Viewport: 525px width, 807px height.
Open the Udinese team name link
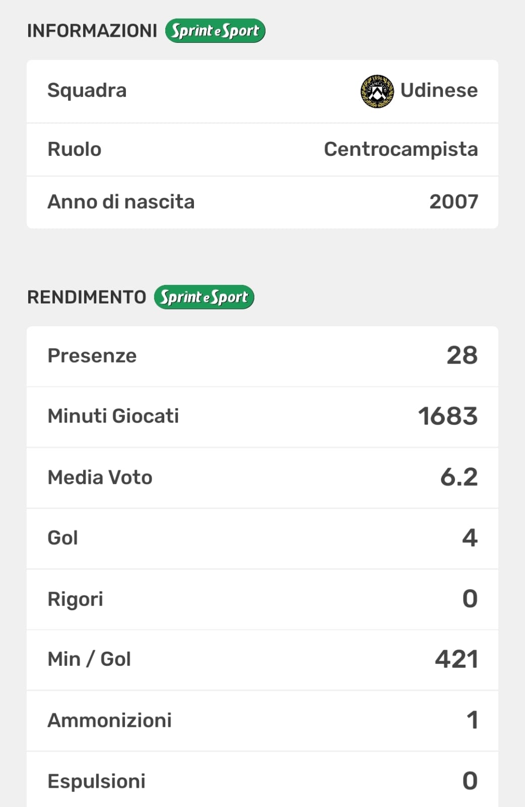(439, 90)
